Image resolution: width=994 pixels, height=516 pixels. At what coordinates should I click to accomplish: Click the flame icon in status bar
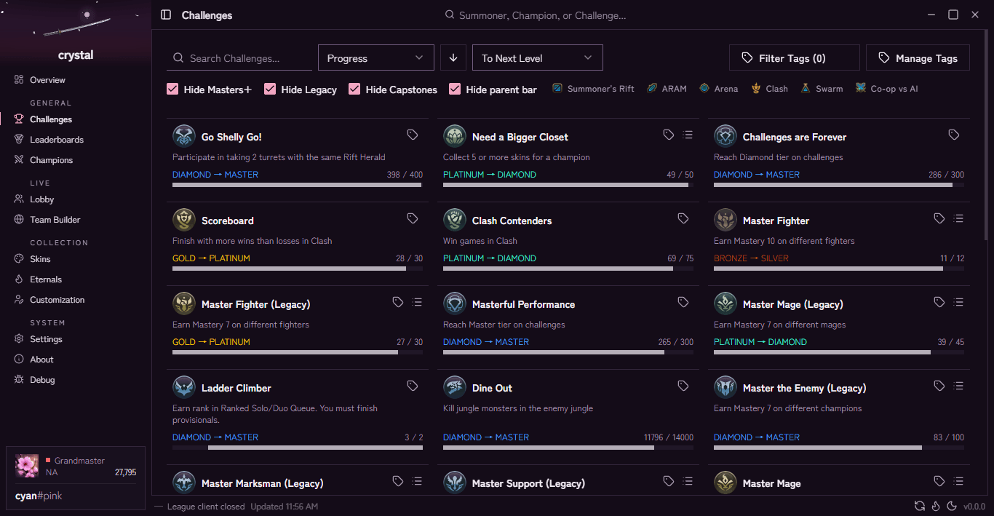(x=936, y=506)
